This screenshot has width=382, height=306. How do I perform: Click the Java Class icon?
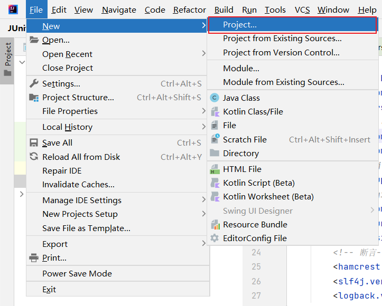(x=215, y=98)
